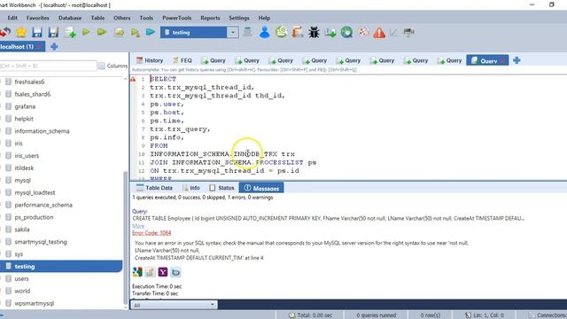Click the line chart toolbar icon
567x319 pixels.
393,33
